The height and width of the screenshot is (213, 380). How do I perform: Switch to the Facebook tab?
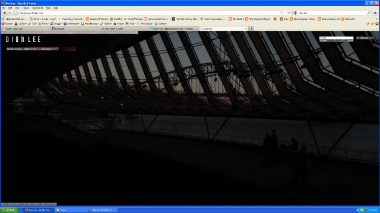75,28
